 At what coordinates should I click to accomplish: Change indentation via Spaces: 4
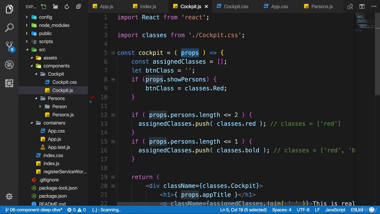tap(282, 210)
